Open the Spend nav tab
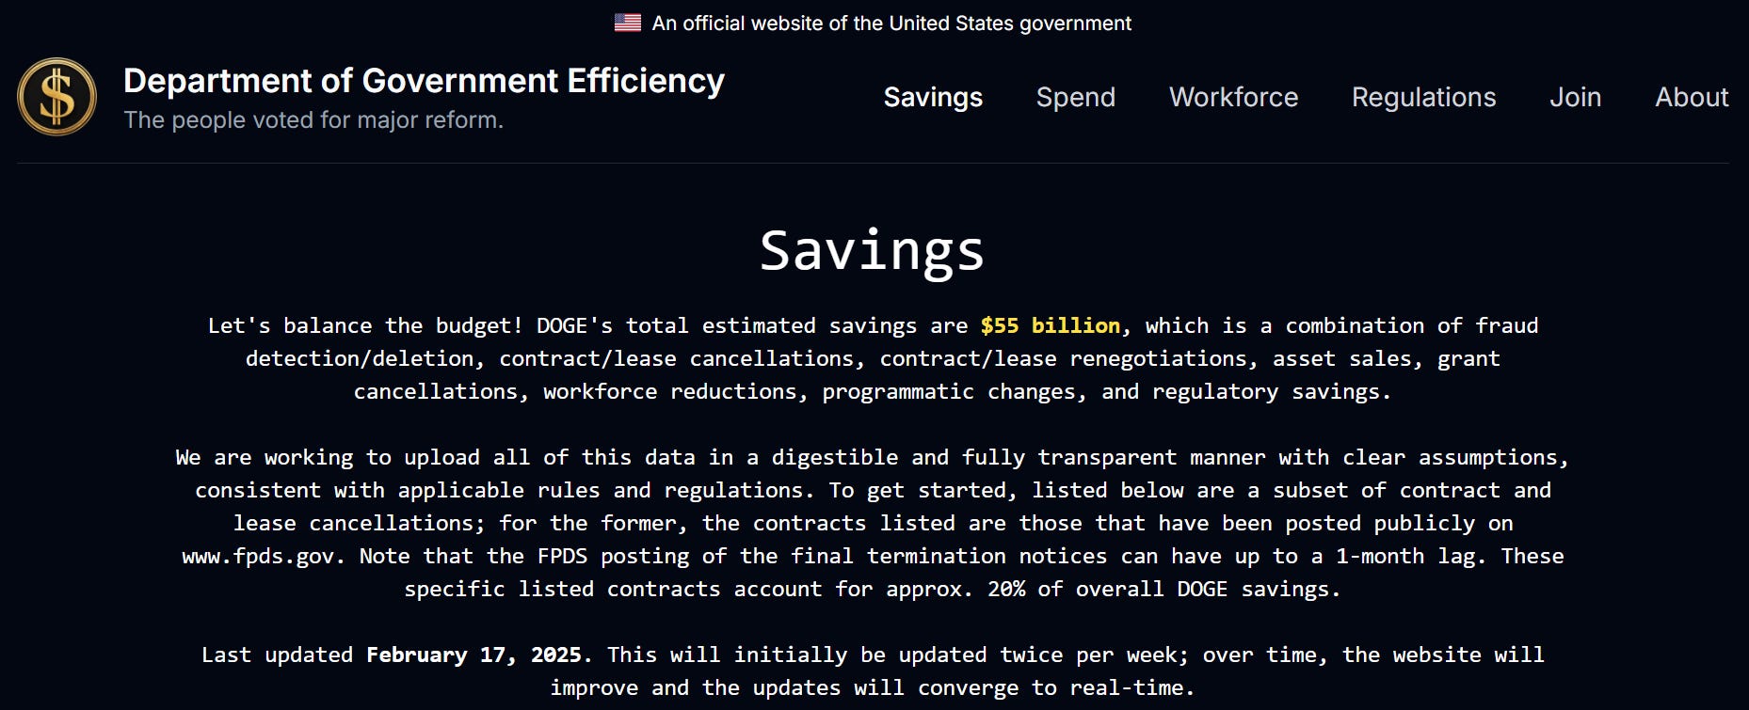The image size is (1749, 710). pos(1075,97)
